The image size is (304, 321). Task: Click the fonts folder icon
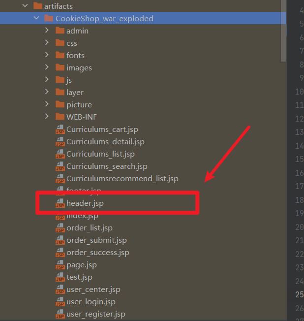tap(60, 55)
